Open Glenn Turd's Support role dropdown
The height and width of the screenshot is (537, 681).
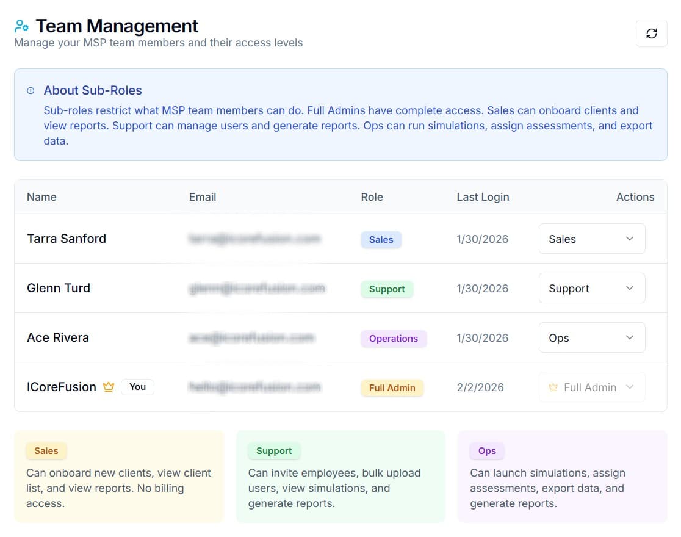coord(591,289)
